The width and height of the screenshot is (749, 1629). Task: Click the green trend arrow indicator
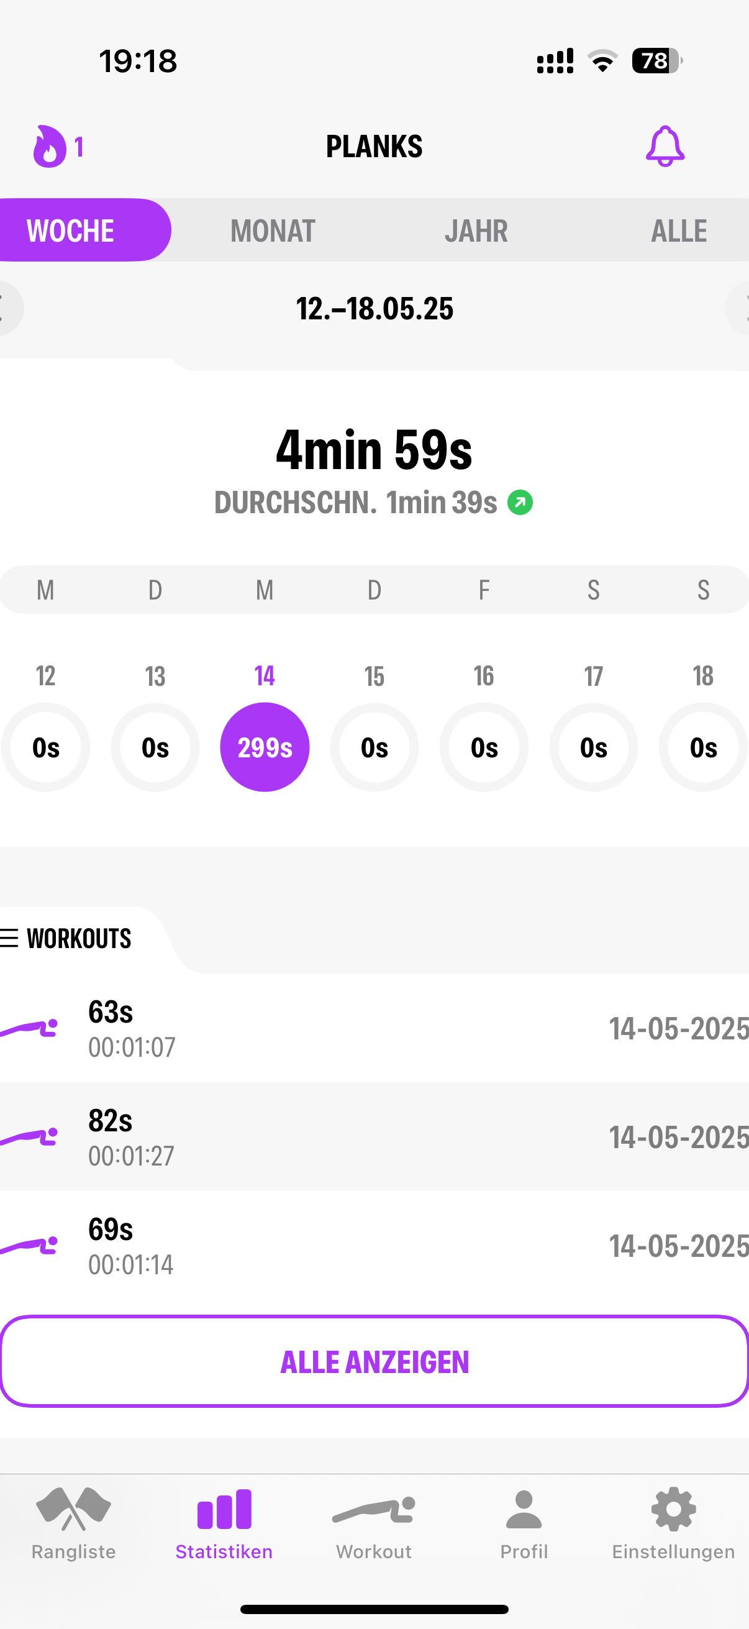[x=520, y=503]
